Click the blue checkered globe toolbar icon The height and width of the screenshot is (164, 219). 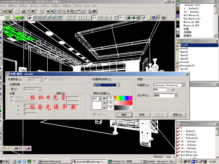tap(154, 18)
